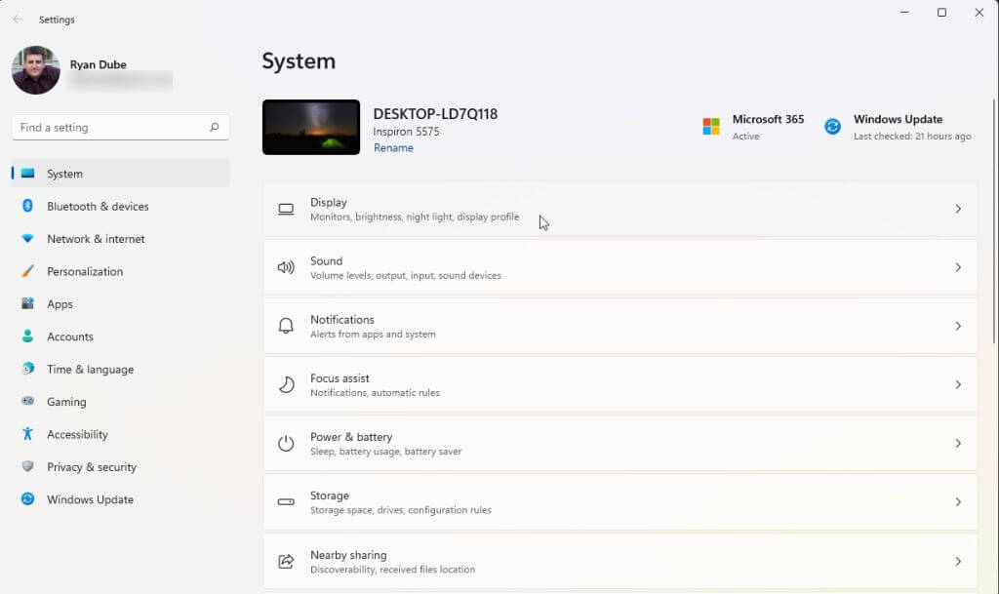The width and height of the screenshot is (999, 594).
Task: Click the Network & internet wifi icon
Action: pyautogui.click(x=27, y=239)
